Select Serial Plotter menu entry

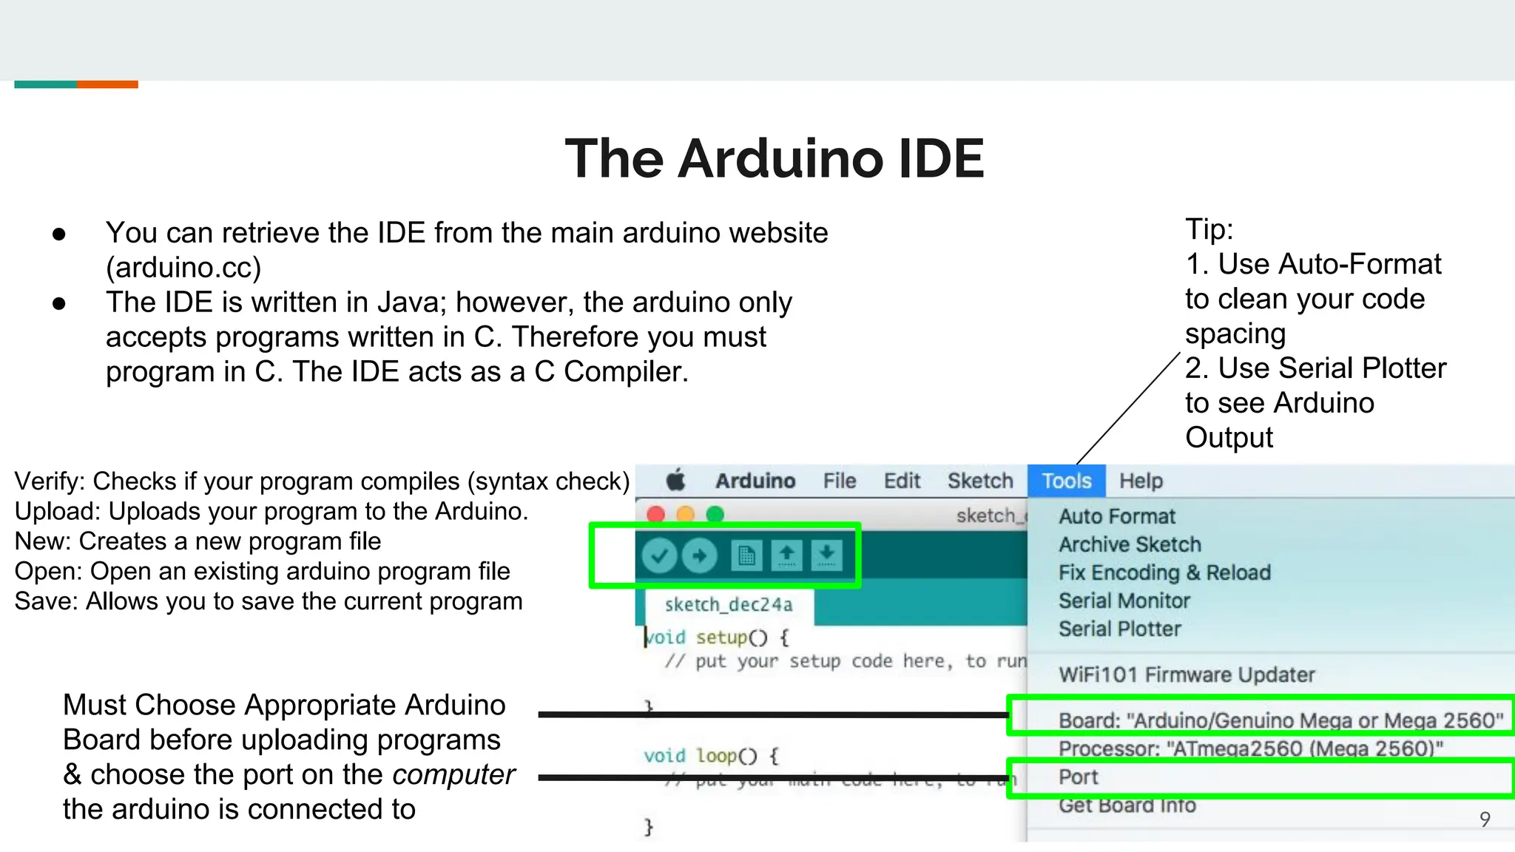(x=1119, y=629)
